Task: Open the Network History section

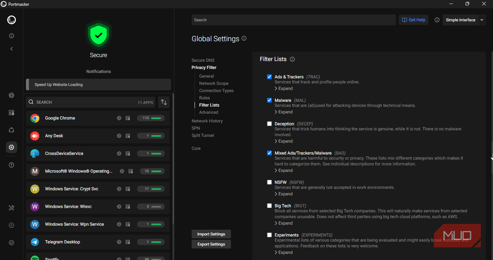Action: click(207, 121)
